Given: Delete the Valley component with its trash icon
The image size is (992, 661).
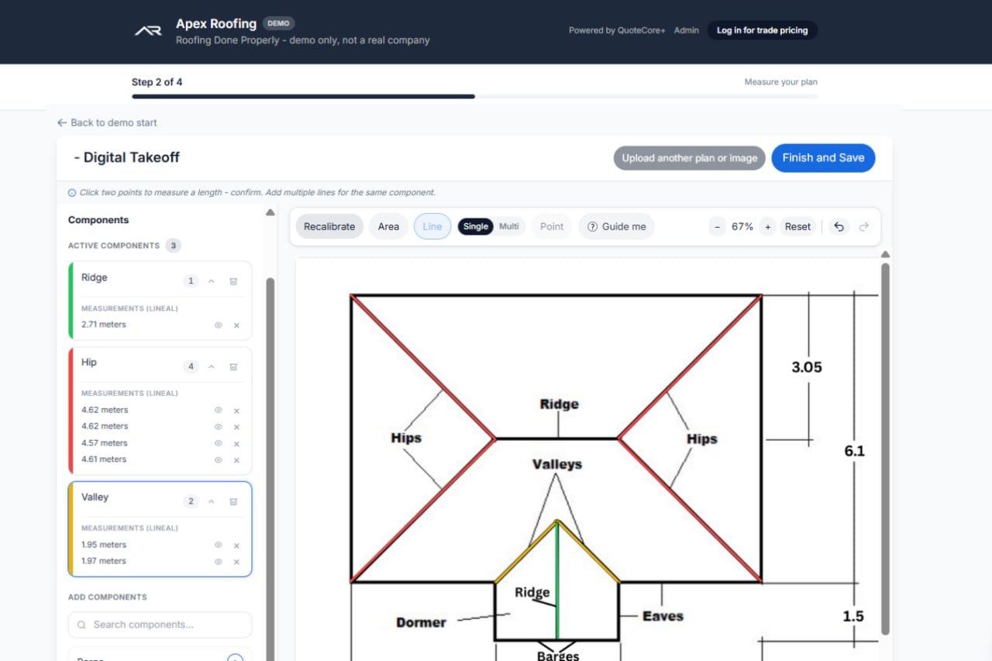Looking at the screenshot, I should click(233, 501).
